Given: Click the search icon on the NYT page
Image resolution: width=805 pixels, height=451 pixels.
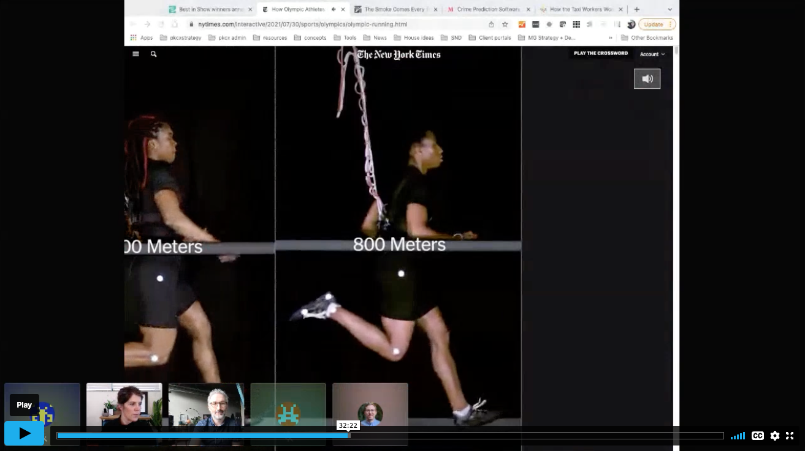Looking at the screenshot, I should [x=153, y=54].
